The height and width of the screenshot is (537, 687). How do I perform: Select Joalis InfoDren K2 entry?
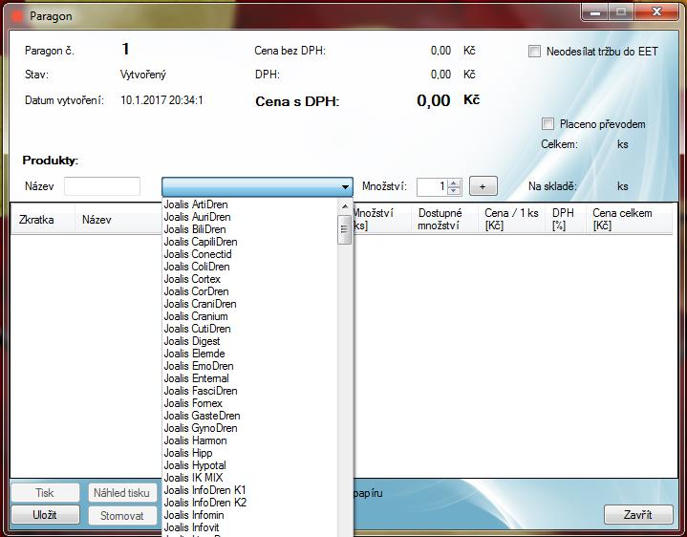pos(249,503)
